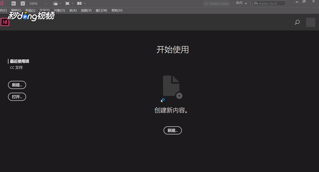Open Adobe Stock via the St icon
The width and height of the screenshot is (319, 172).
[23, 3]
